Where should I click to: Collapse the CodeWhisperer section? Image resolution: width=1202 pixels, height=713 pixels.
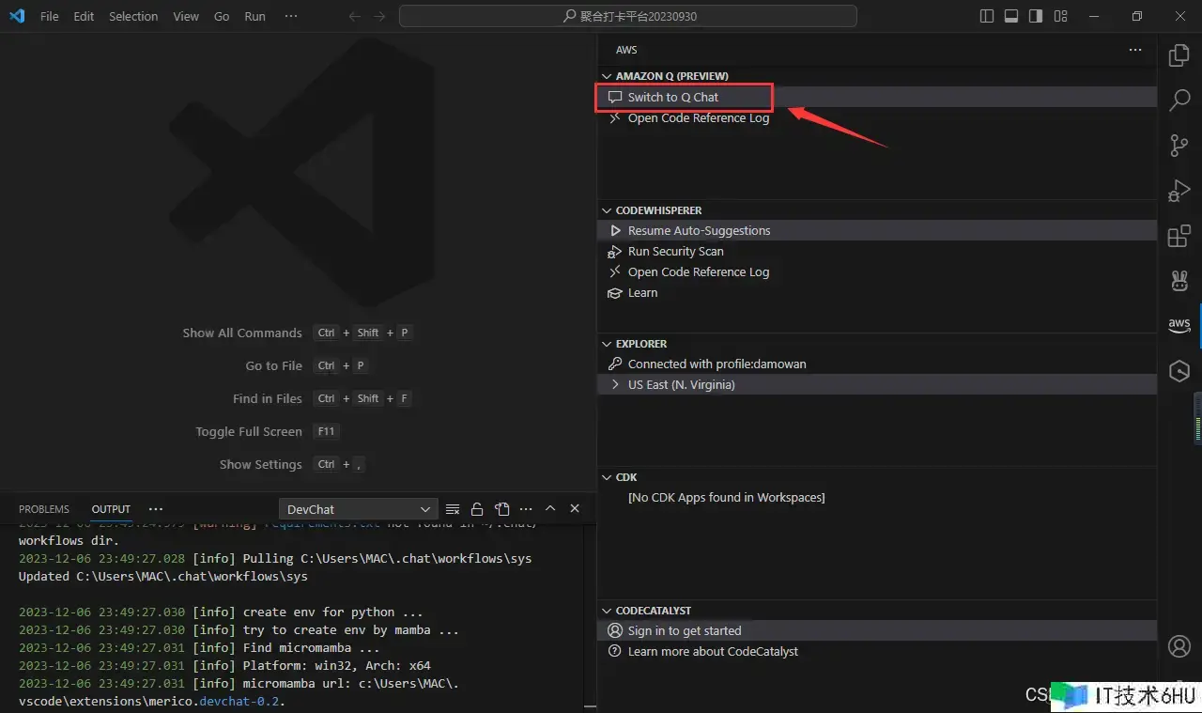(877, 210)
